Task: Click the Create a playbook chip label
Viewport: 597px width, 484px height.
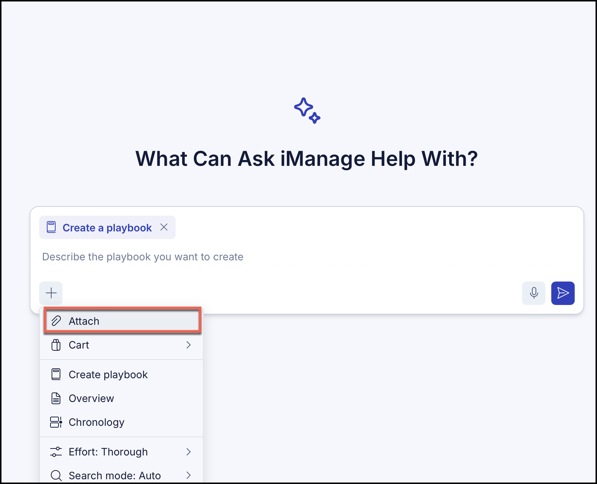Action: point(107,228)
